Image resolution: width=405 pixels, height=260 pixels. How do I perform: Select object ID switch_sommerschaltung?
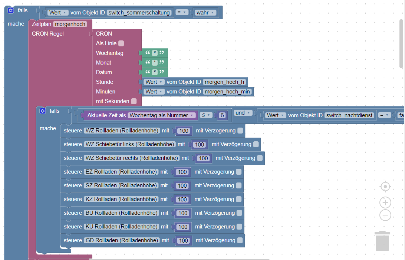coord(139,13)
